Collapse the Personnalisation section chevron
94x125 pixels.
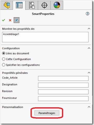(89, 107)
